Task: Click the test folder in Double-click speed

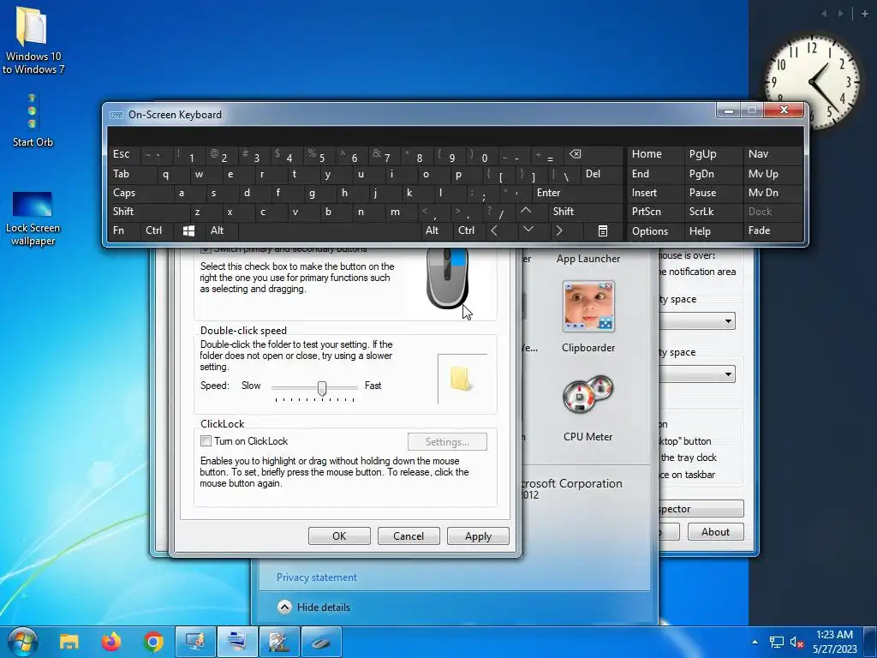Action: click(x=462, y=379)
